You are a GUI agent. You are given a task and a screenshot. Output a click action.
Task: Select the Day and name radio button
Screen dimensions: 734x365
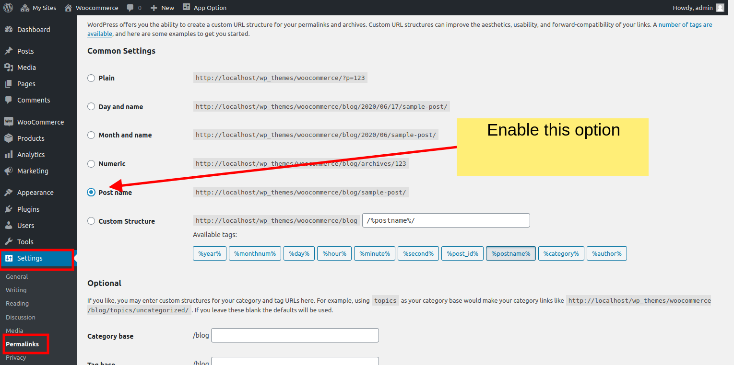91,107
